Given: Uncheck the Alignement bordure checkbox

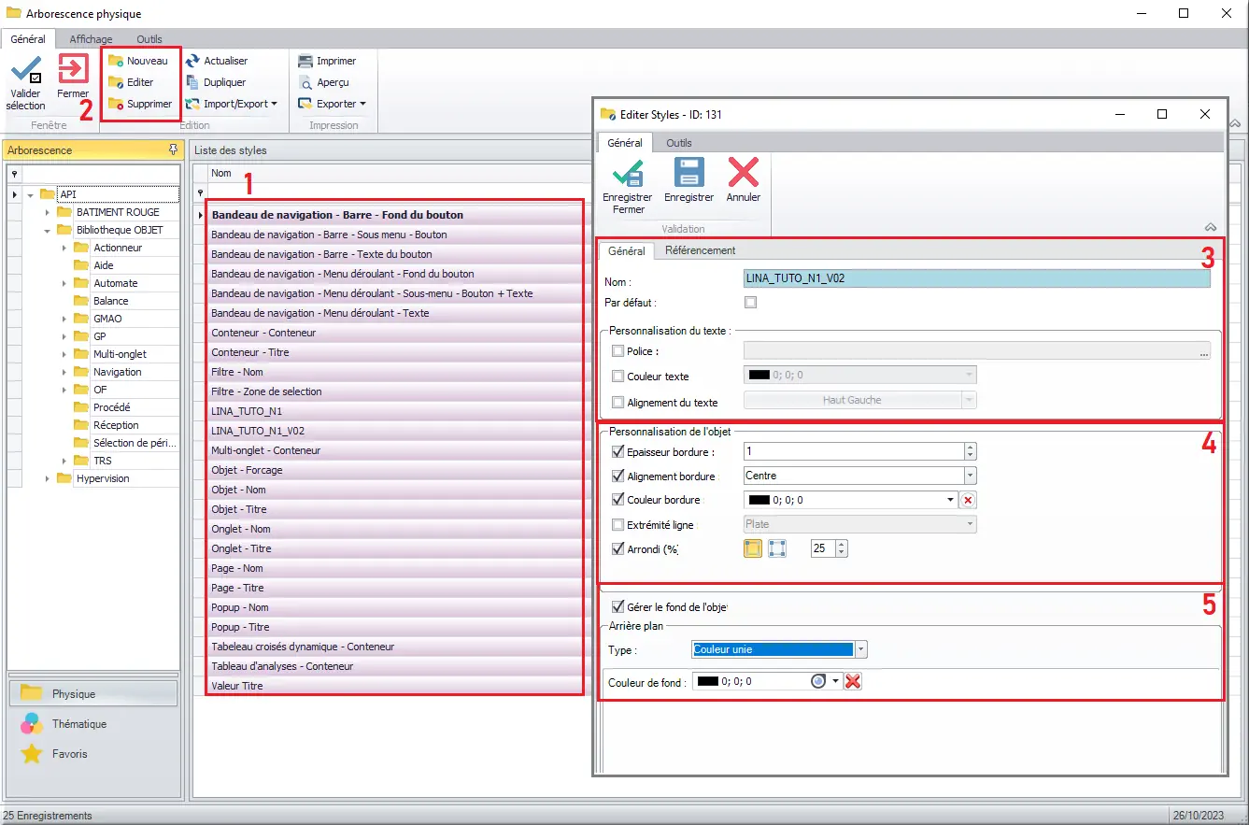Looking at the screenshot, I should point(617,476).
